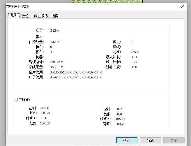The height and width of the screenshot is (146, 191).
Task: Click the 终点 Y value 1053.1
Action: tap(121, 119)
